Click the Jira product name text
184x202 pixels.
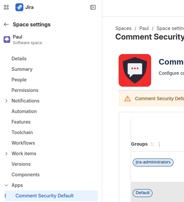30,7
